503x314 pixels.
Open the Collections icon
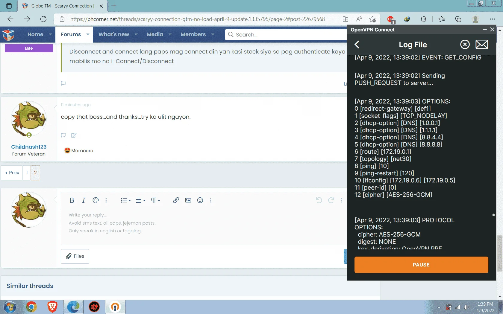point(458,19)
